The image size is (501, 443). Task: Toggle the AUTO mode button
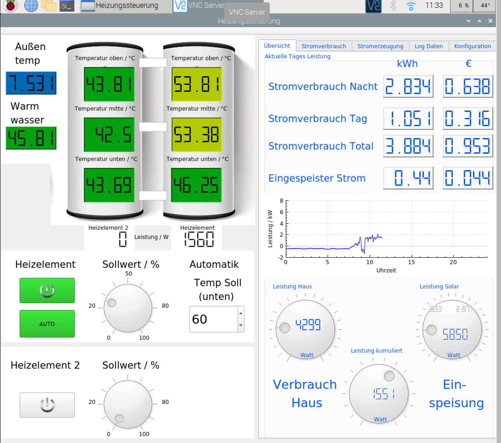[x=47, y=324]
